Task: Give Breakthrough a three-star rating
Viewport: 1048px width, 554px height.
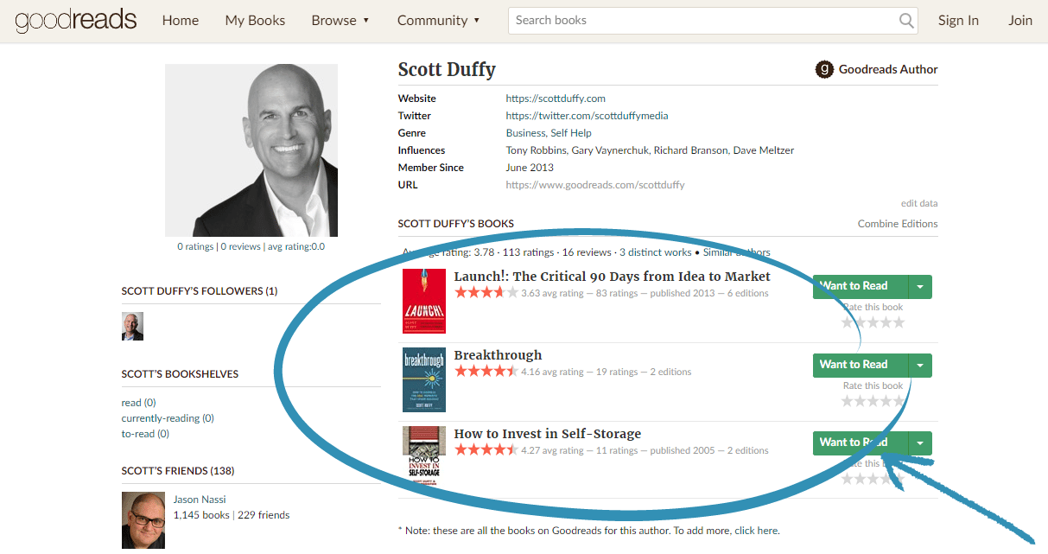Action: (873, 401)
